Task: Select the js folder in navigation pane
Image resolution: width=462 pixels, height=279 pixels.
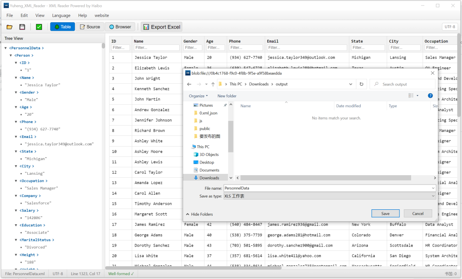Action: 201,120
